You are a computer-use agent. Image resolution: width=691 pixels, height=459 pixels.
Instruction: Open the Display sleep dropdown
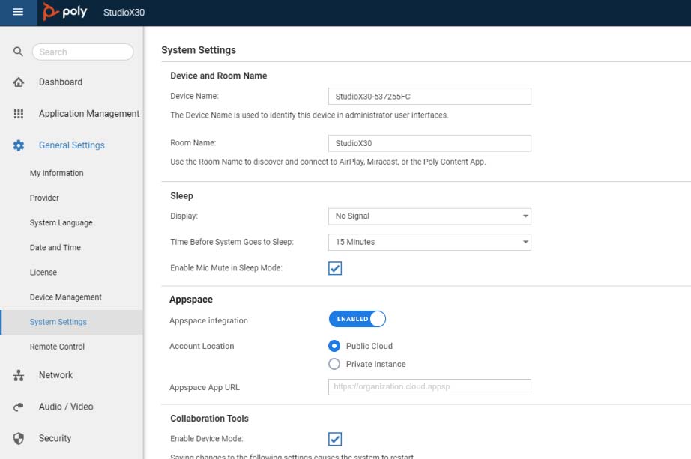429,216
